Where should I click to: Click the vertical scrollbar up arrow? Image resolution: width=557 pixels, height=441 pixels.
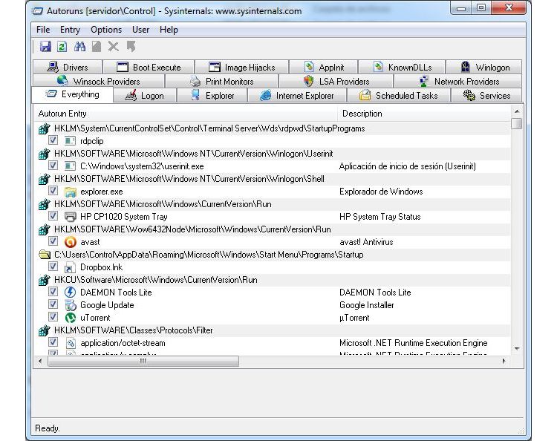517,111
